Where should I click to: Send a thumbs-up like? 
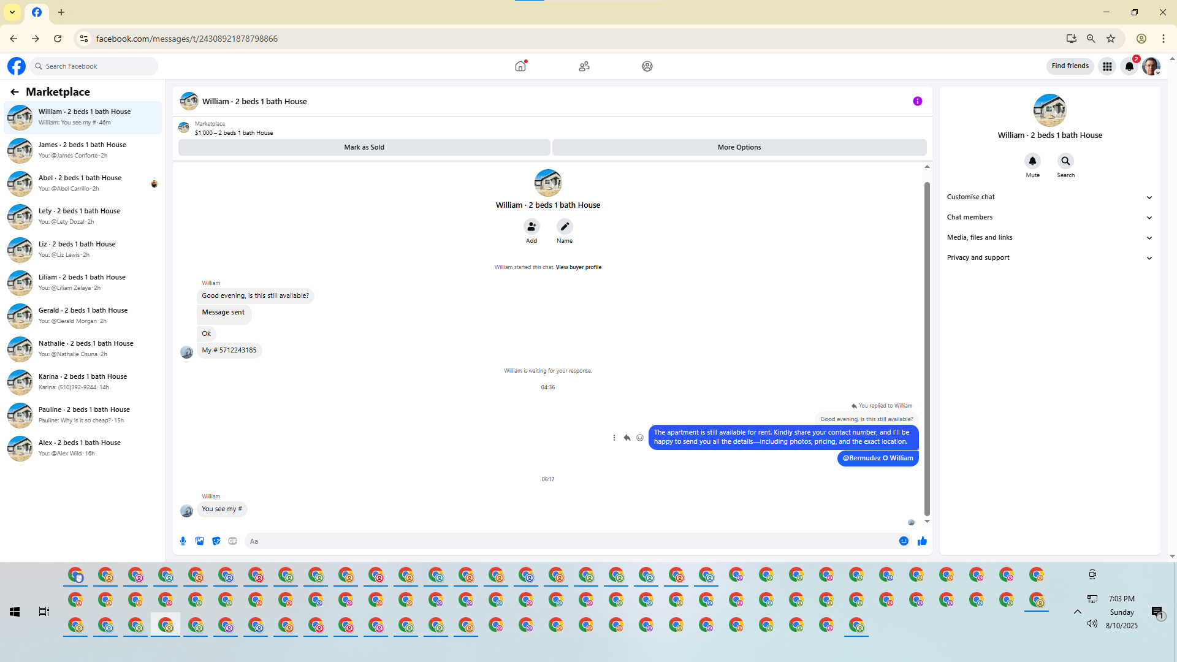click(x=921, y=541)
